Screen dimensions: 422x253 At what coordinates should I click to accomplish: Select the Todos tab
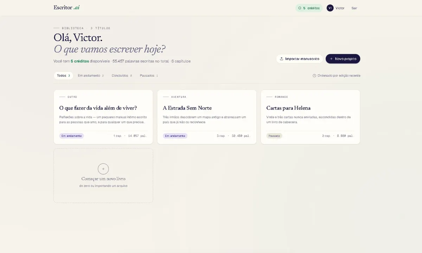63,76
